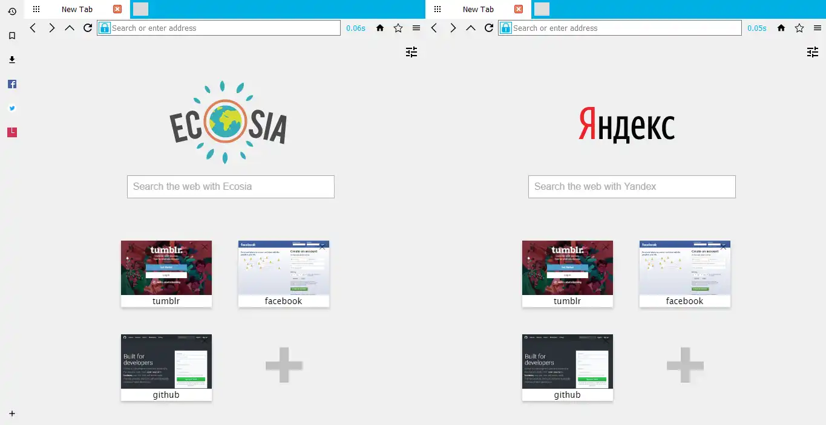Go forward in the Yandex window
826x425 pixels.
(453, 28)
